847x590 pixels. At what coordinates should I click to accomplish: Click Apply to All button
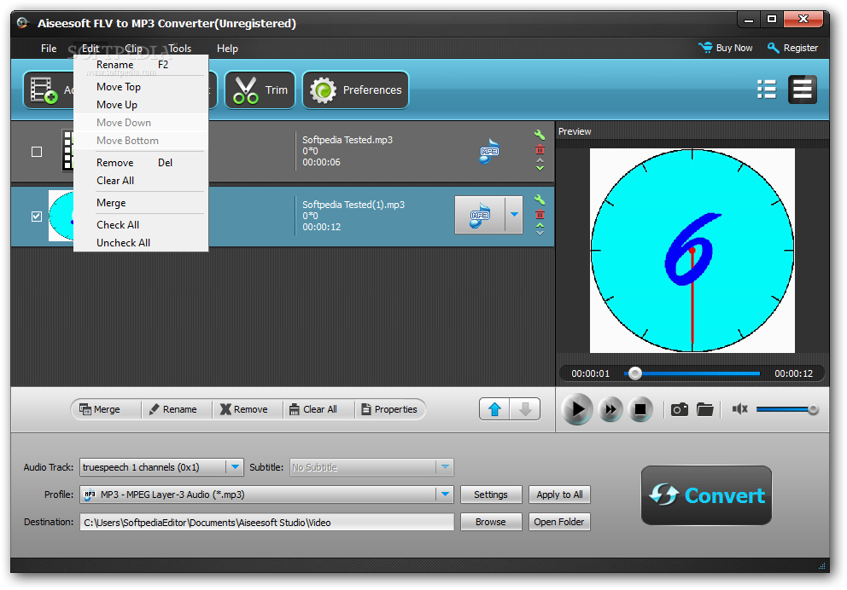pos(559,495)
